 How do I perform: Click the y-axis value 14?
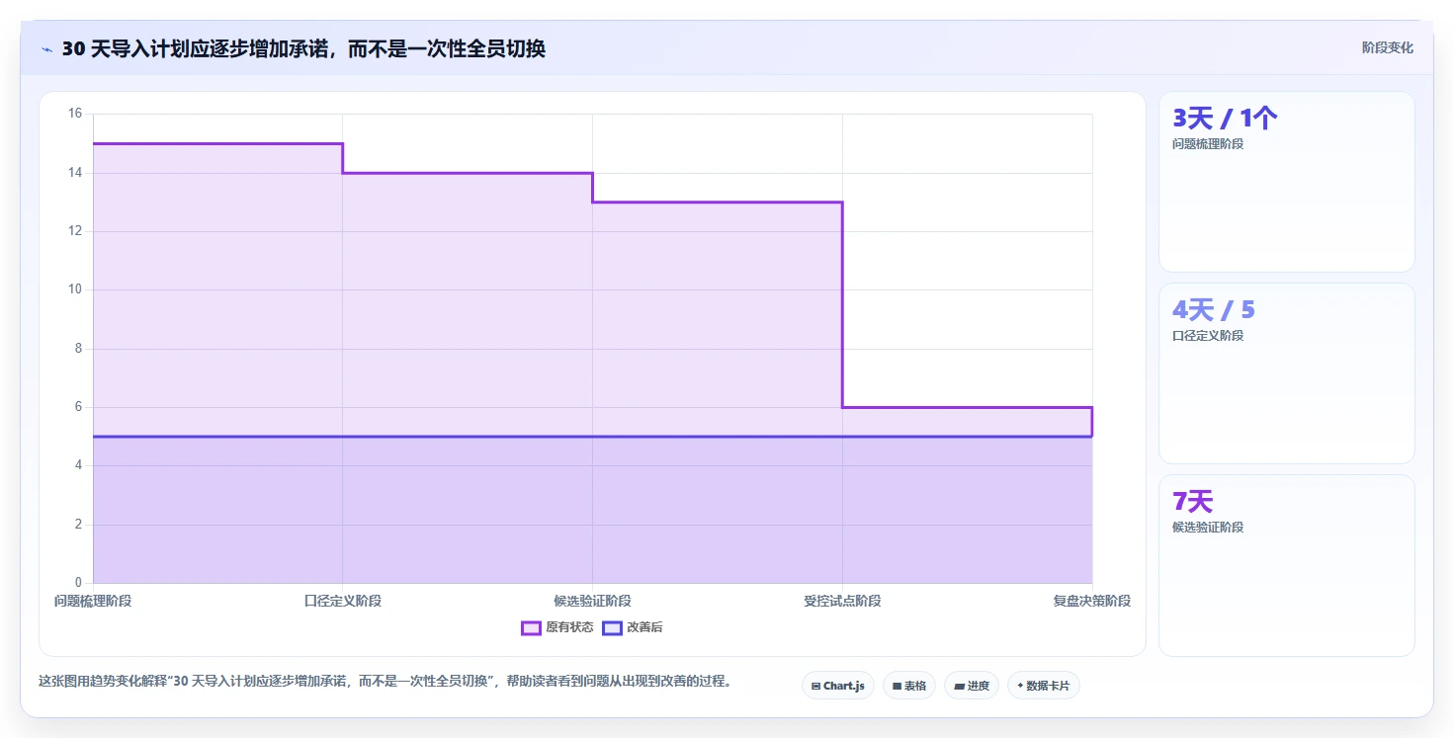click(x=75, y=173)
